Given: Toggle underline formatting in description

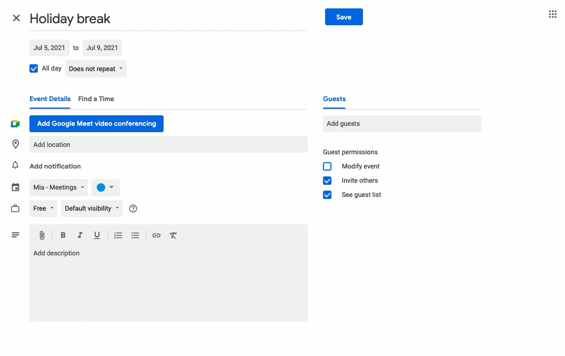Looking at the screenshot, I should (x=97, y=235).
